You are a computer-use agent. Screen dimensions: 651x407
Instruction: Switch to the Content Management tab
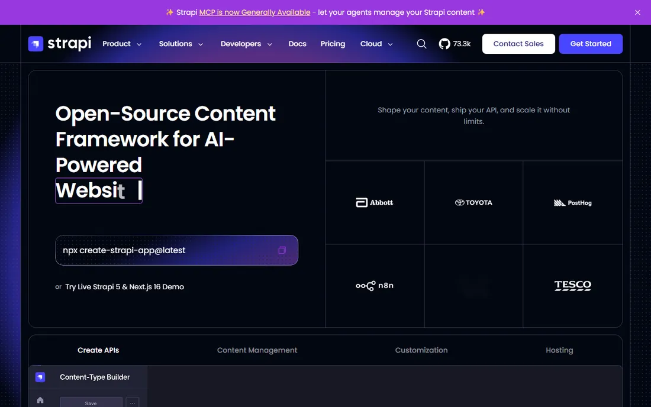(x=257, y=350)
